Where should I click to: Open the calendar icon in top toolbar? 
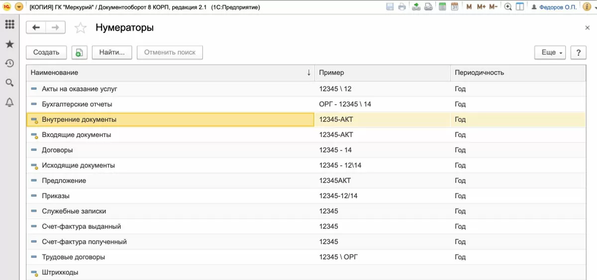(454, 7)
